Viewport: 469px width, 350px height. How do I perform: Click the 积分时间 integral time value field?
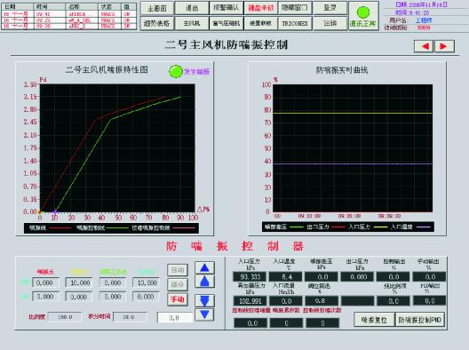click(x=130, y=317)
